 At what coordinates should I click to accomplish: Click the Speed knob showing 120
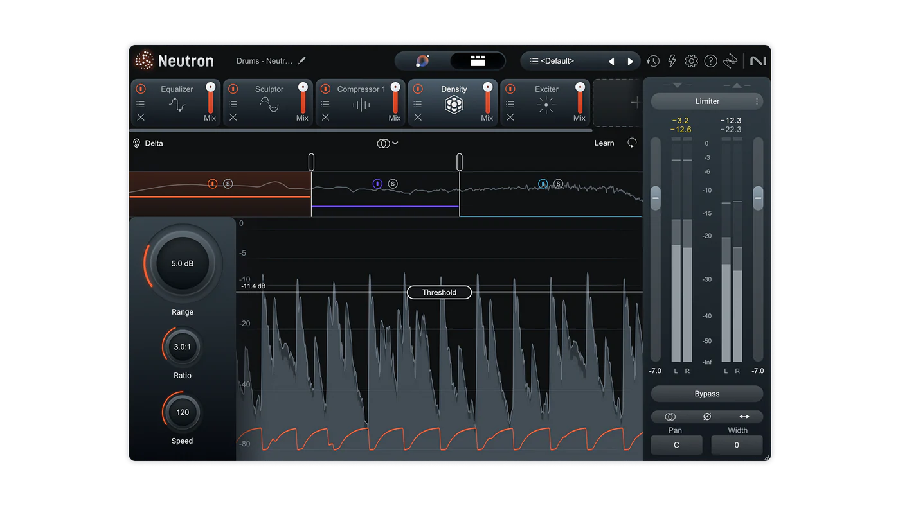coord(183,412)
